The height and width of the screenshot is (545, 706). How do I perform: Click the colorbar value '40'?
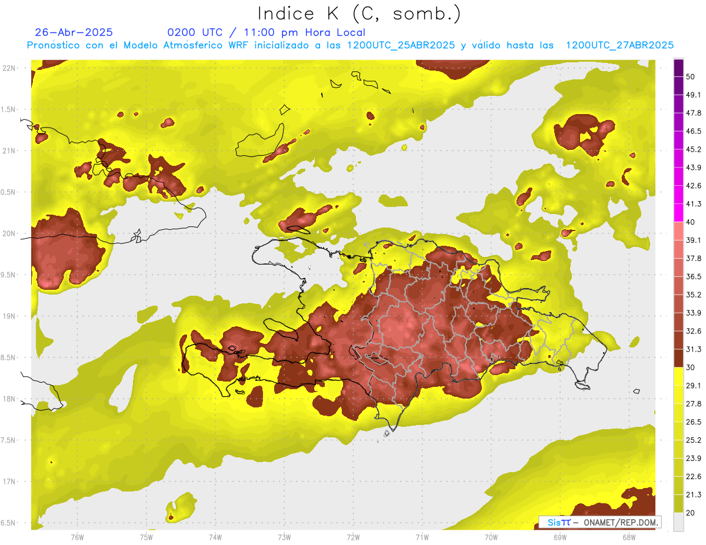point(690,222)
